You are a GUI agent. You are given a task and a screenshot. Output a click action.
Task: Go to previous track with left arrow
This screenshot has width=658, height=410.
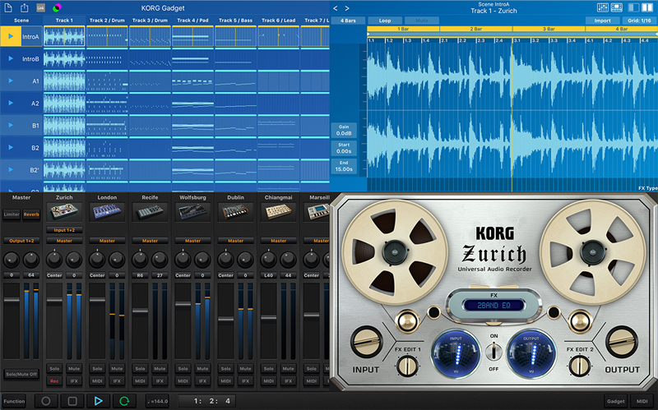(x=336, y=8)
